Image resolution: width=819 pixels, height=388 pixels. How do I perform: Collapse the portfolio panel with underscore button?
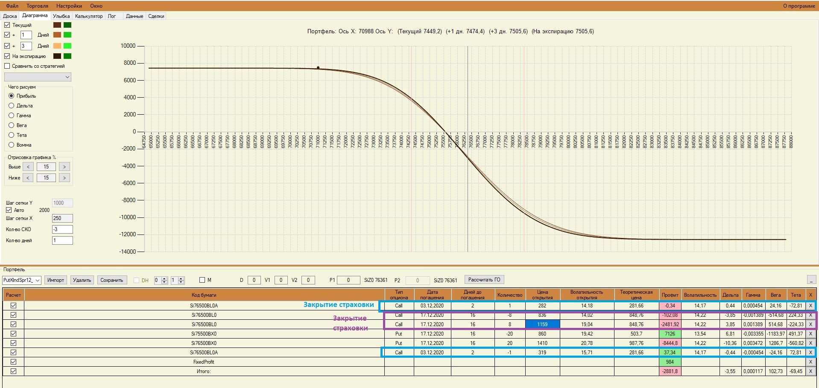click(x=811, y=280)
